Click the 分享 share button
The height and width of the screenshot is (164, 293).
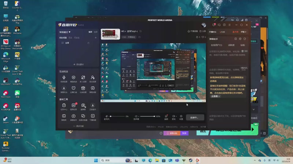(x=203, y=31)
